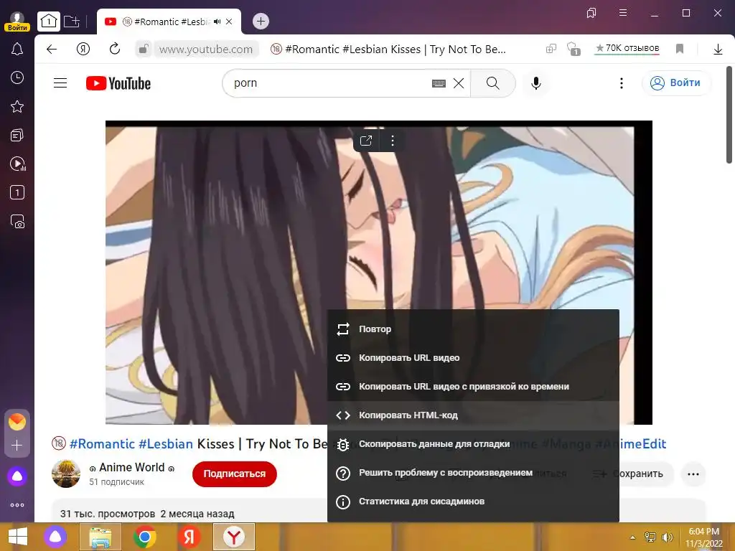This screenshot has height=551, width=735.
Task: Open the mail icon in sidebar
Action: tap(17, 422)
